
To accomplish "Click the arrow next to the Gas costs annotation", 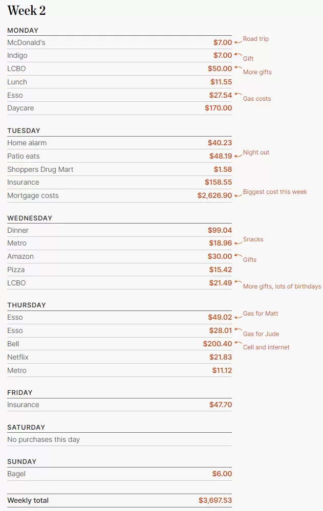I will click(x=238, y=95).
